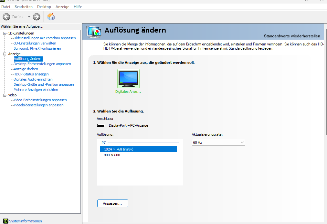Image resolution: width=327 pixels, height=224 pixels.
Task: Select 800 × 600 resolution
Action: coord(112,155)
